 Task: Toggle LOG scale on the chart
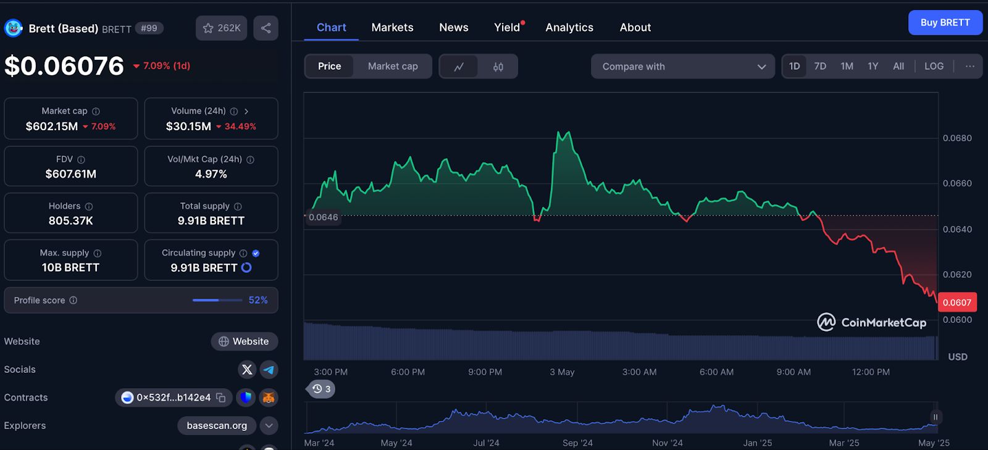click(x=934, y=67)
